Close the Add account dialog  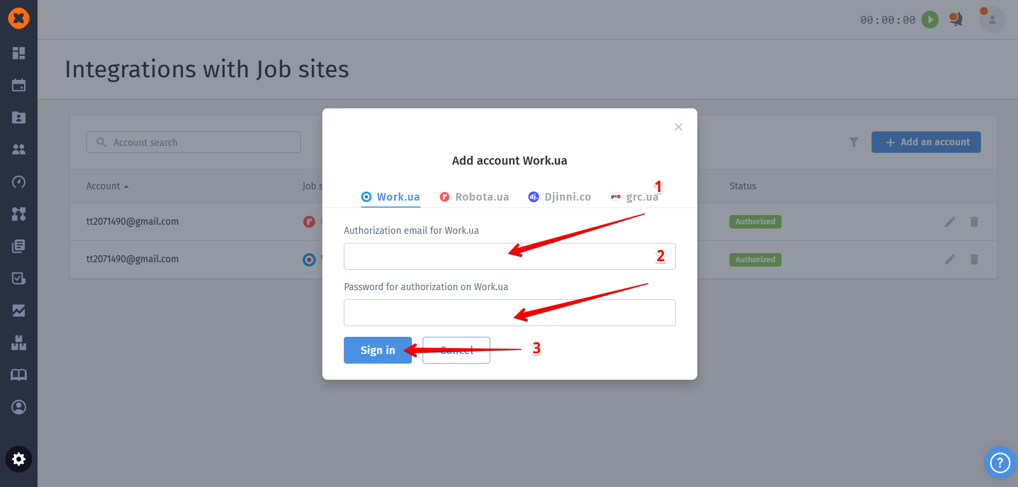tap(678, 127)
